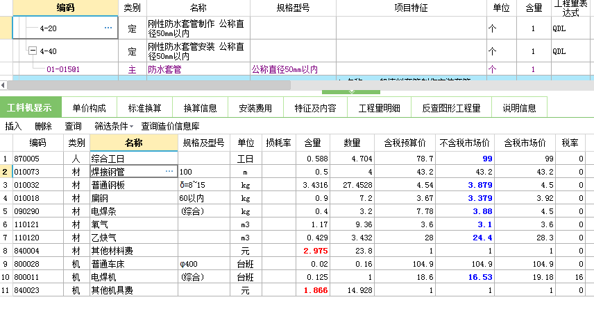Click the 查询 toolbar button

73,126
